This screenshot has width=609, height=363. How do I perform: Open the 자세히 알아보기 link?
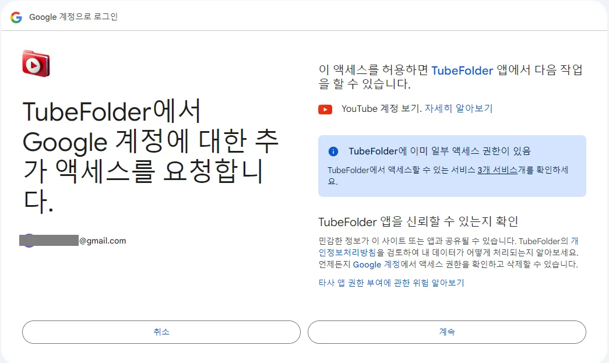(x=458, y=108)
